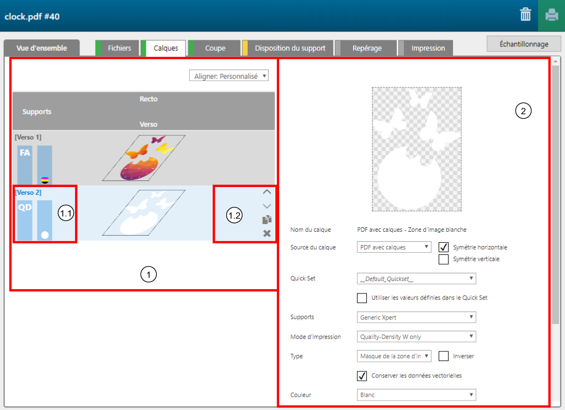Expand the Mode d'impression dropdown

pyautogui.click(x=417, y=337)
